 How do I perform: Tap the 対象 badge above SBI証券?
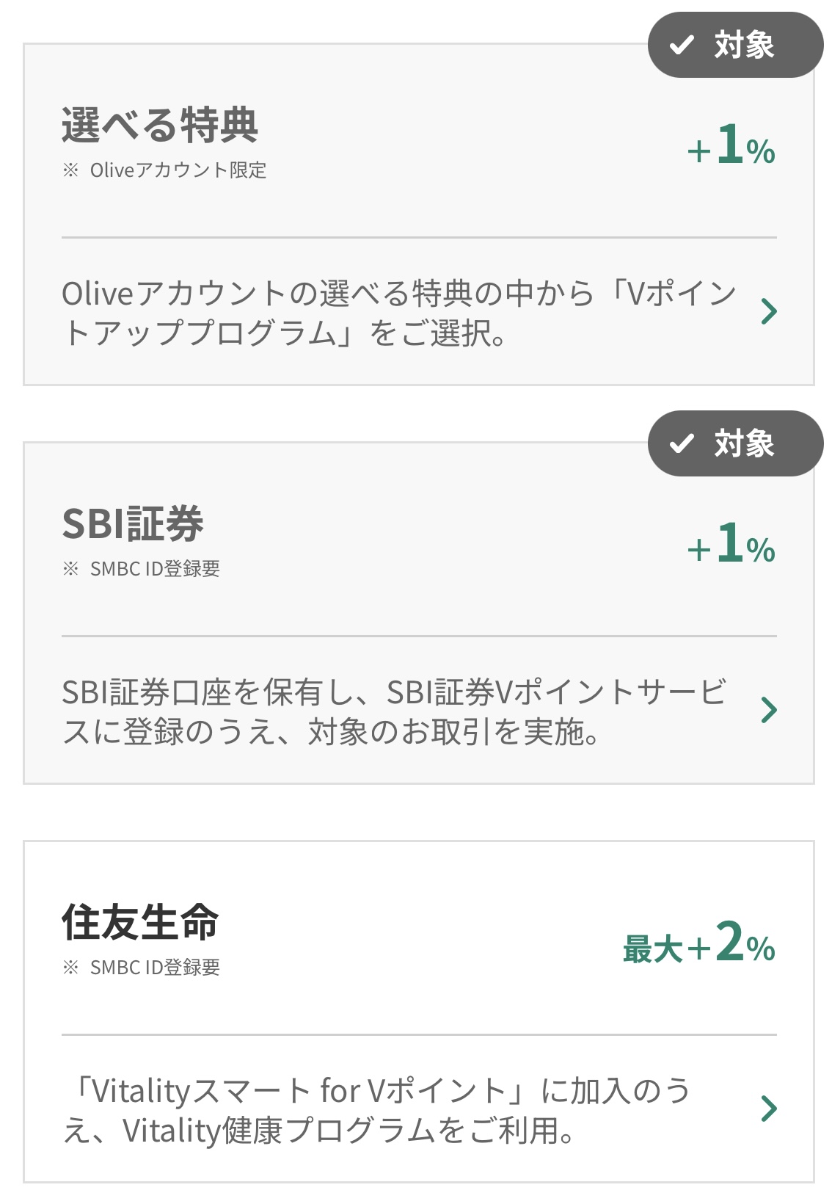click(734, 443)
